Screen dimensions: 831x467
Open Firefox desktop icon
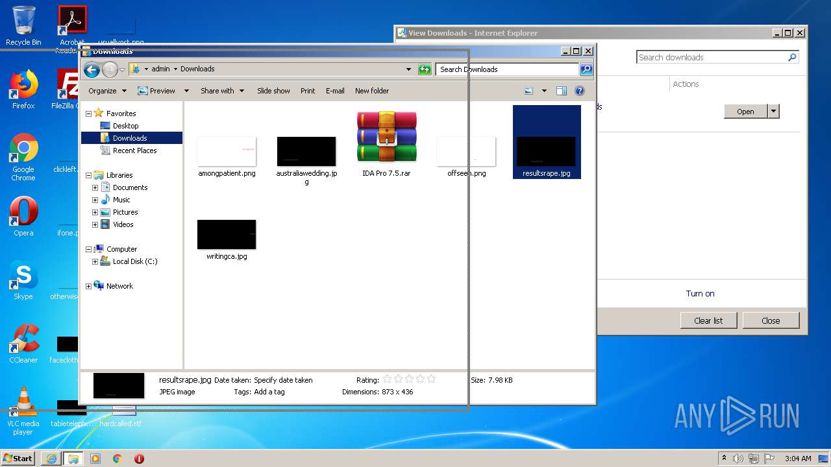coord(23,90)
